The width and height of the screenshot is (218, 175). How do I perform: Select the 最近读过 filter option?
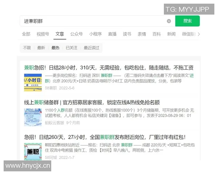(x=92, y=48)
